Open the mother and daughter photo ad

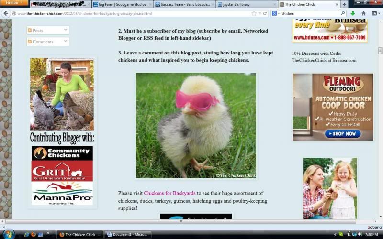coord(330,188)
